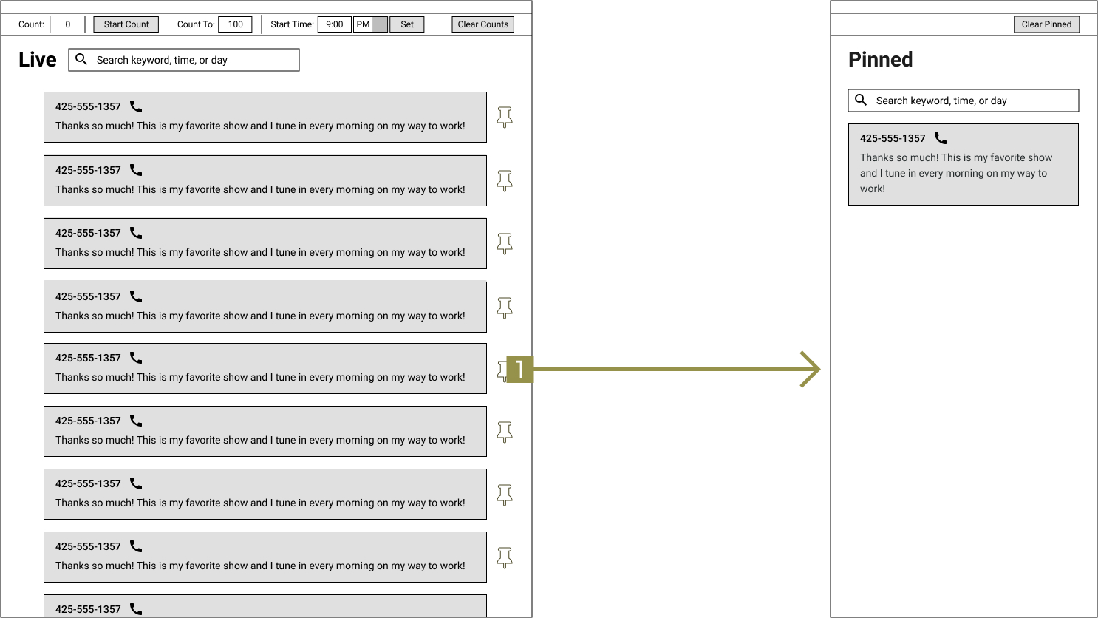Click the magnifier icon in the Pinned search box
Image resolution: width=1098 pixels, height=618 pixels.
tap(861, 100)
